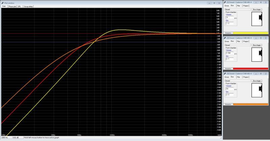This screenshot has height=141, width=270.
Task: Switch to the Phase plot tab
Action: (x=12, y=6)
